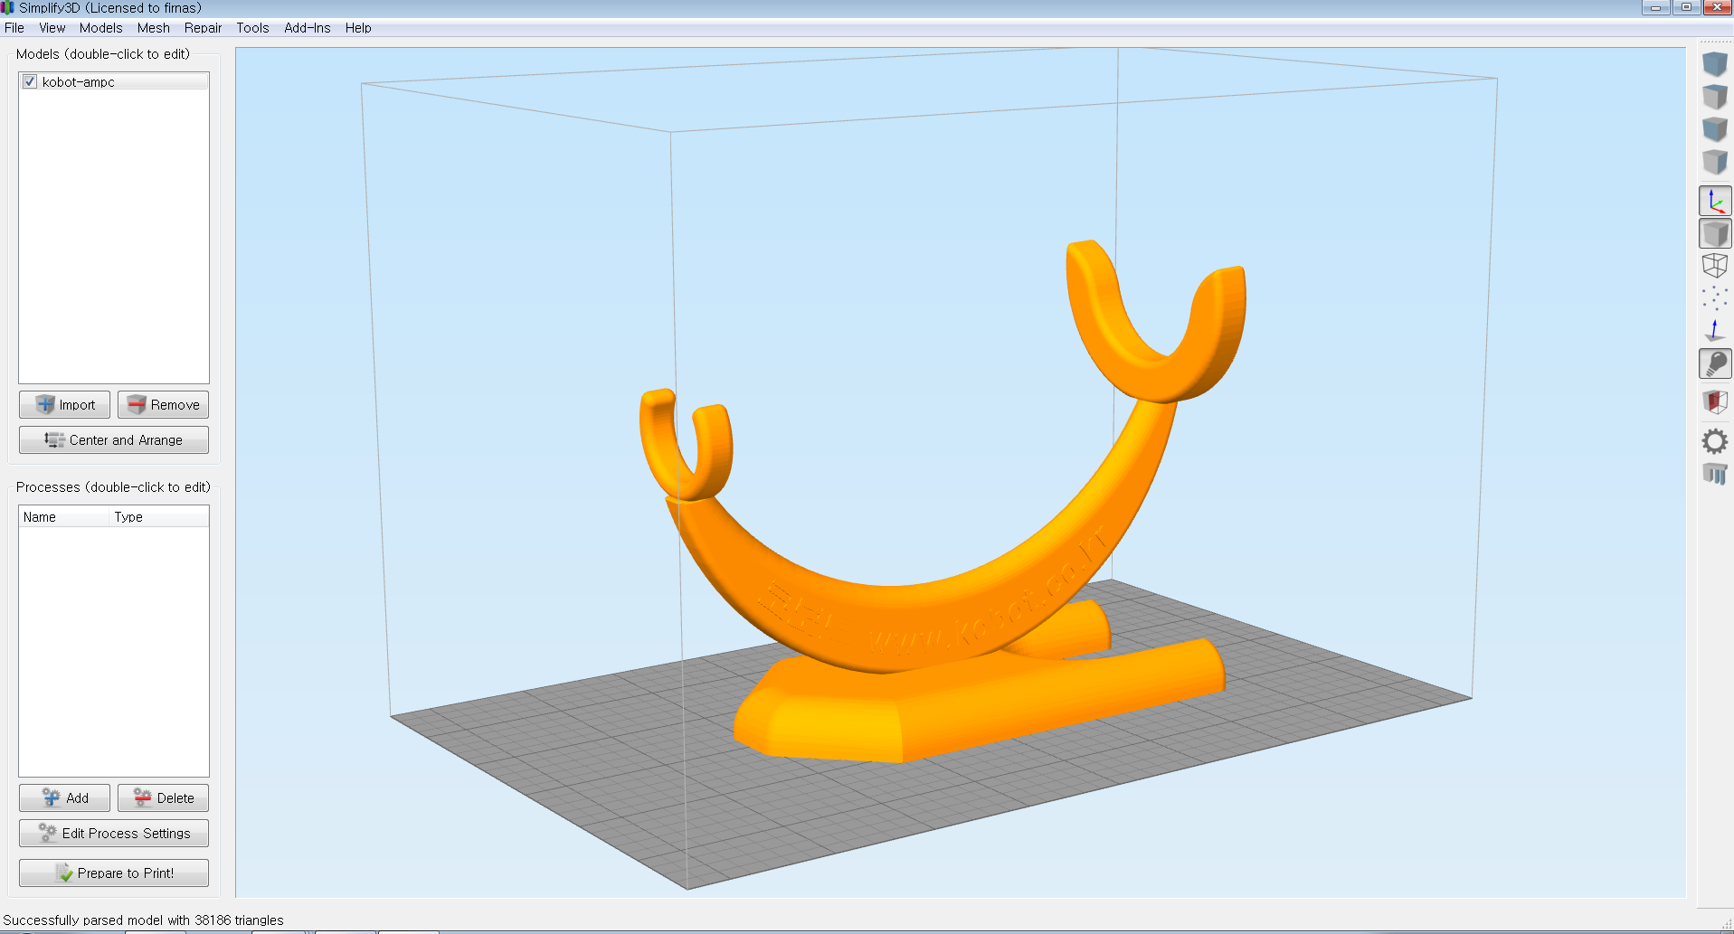Toggle the lighting bulb icon
The width and height of the screenshot is (1734, 934).
coord(1715,363)
